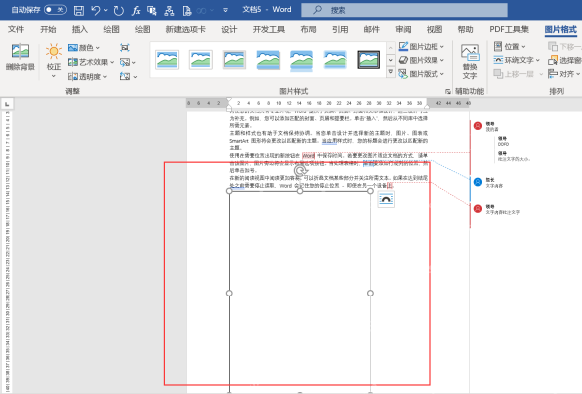Open the 帮助 Help tab
Image resolution: width=582 pixels, height=394 pixels.
(465, 29)
